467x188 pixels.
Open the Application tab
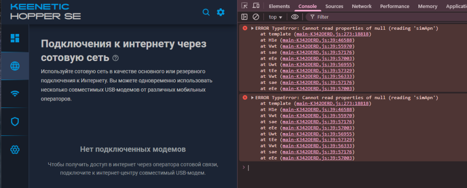point(456,6)
